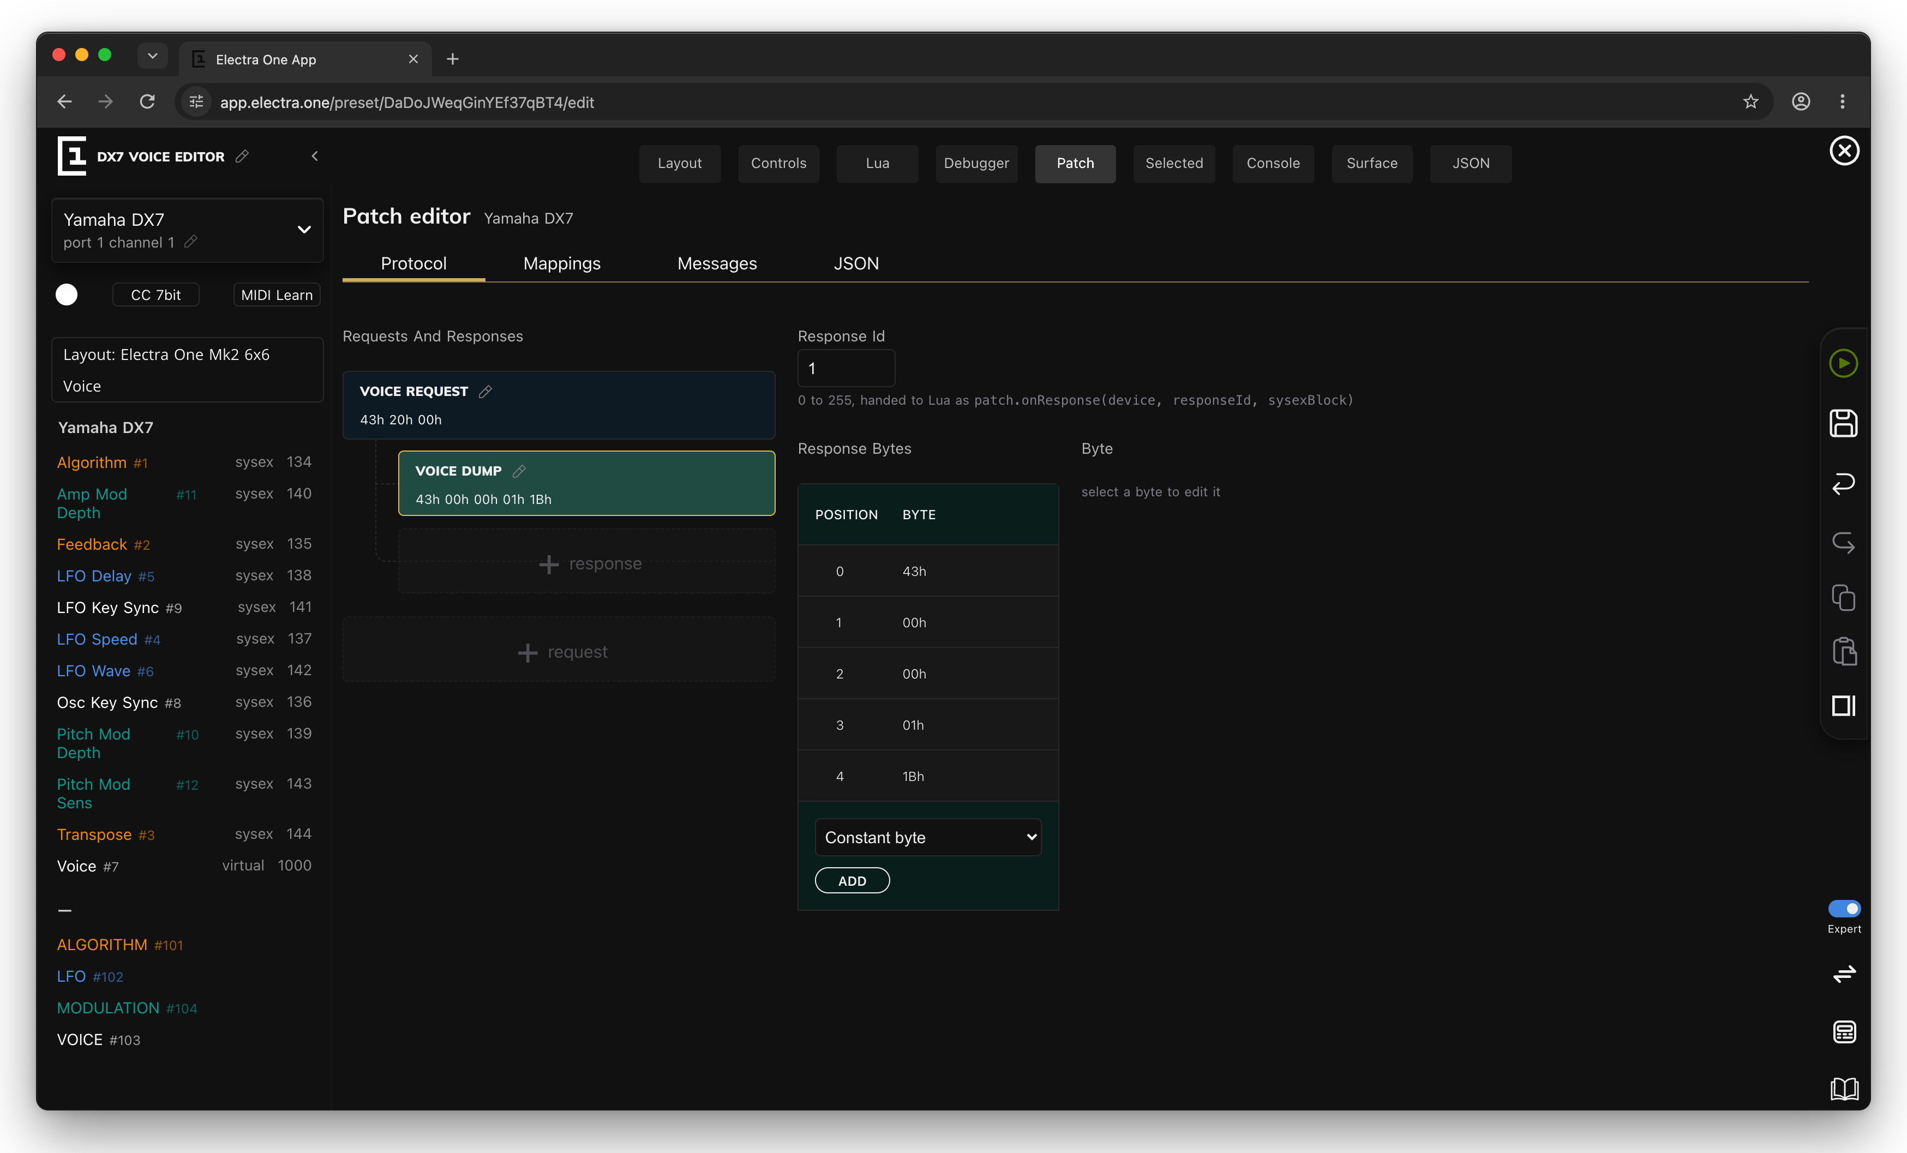Select the VOICE REQUEST block
This screenshot has width=1907, height=1153.
click(x=559, y=405)
